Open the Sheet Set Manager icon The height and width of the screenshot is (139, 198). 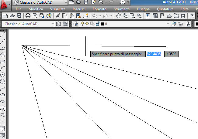point(169,16)
